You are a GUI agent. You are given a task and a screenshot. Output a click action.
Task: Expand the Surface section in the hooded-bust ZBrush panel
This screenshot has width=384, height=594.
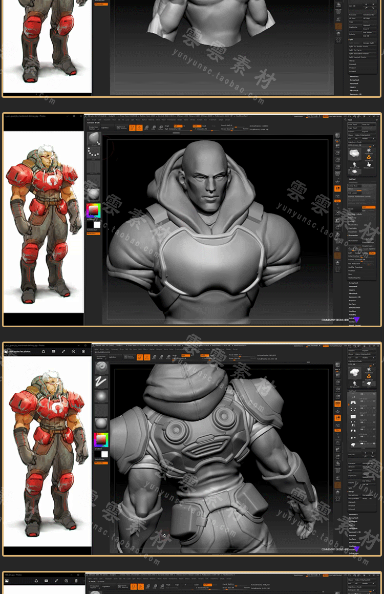352,304
